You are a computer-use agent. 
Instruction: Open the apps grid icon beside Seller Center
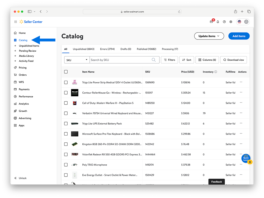coord(16,22)
